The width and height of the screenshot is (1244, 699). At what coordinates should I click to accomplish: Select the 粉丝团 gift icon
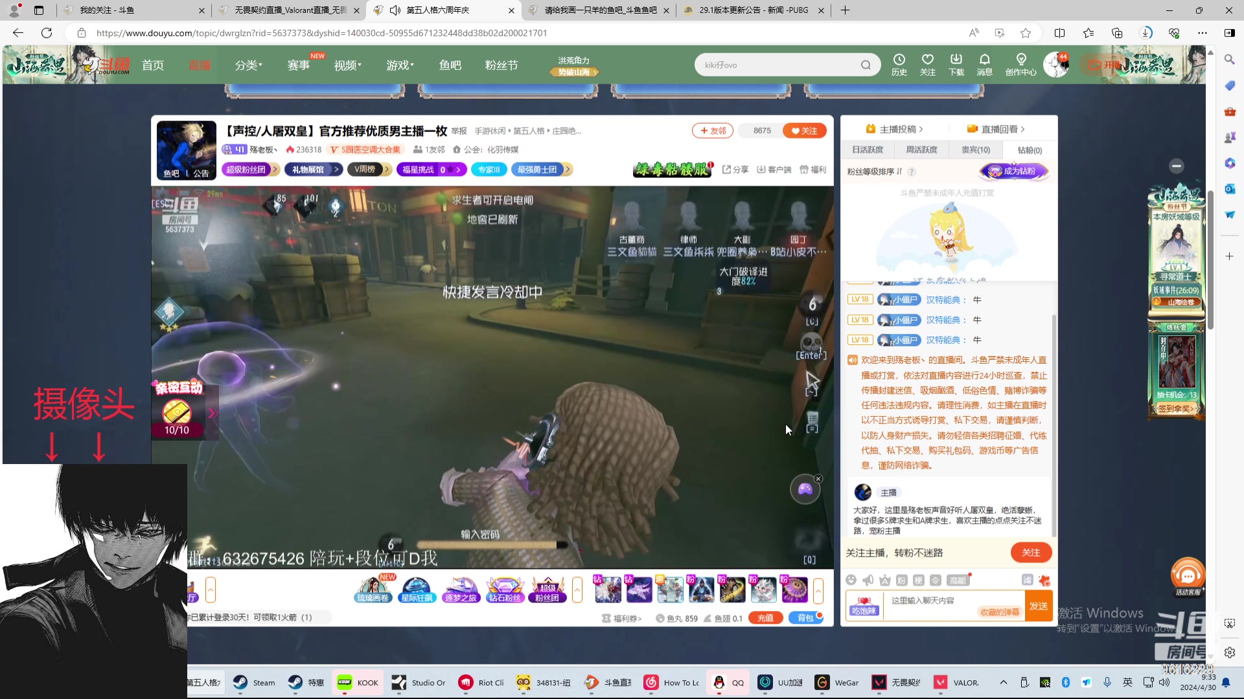[x=547, y=590]
